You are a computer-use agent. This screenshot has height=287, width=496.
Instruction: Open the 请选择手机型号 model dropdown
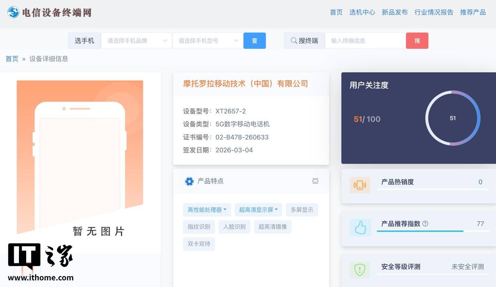point(207,41)
